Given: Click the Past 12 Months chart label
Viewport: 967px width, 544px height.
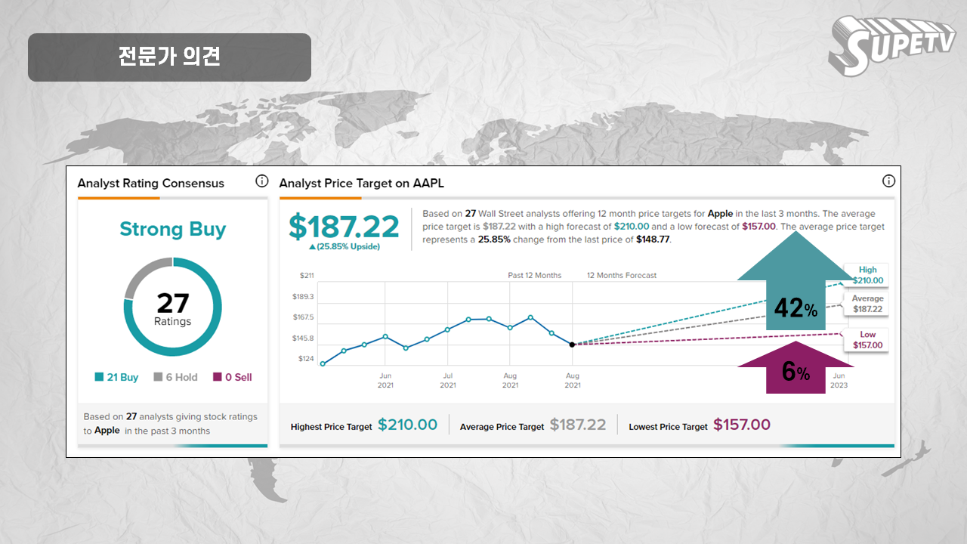Looking at the screenshot, I should pos(535,275).
